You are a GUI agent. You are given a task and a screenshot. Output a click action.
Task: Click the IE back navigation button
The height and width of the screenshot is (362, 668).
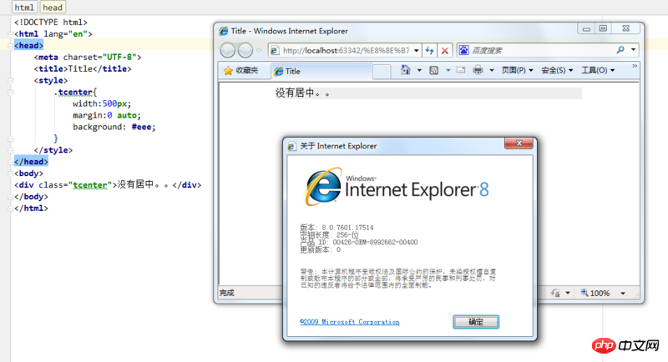pos(227,50)
